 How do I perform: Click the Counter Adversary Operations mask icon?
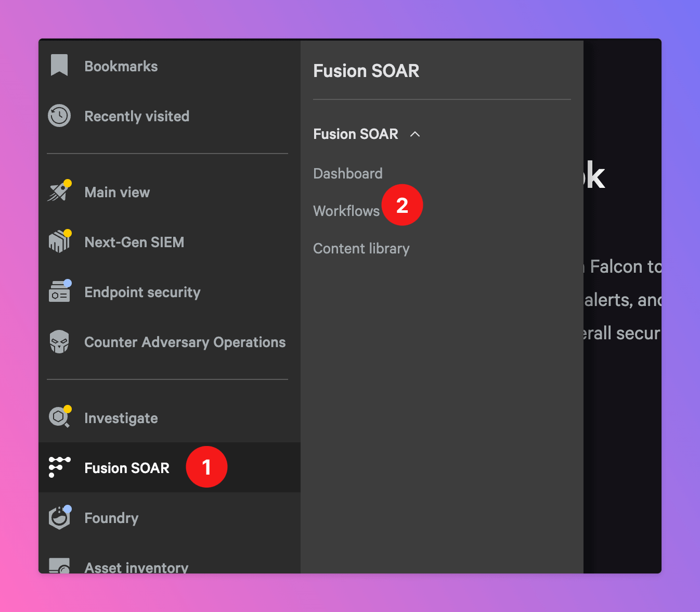click(59, 341)
